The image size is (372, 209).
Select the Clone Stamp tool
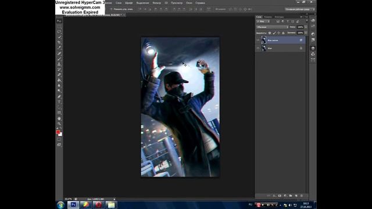59,64
